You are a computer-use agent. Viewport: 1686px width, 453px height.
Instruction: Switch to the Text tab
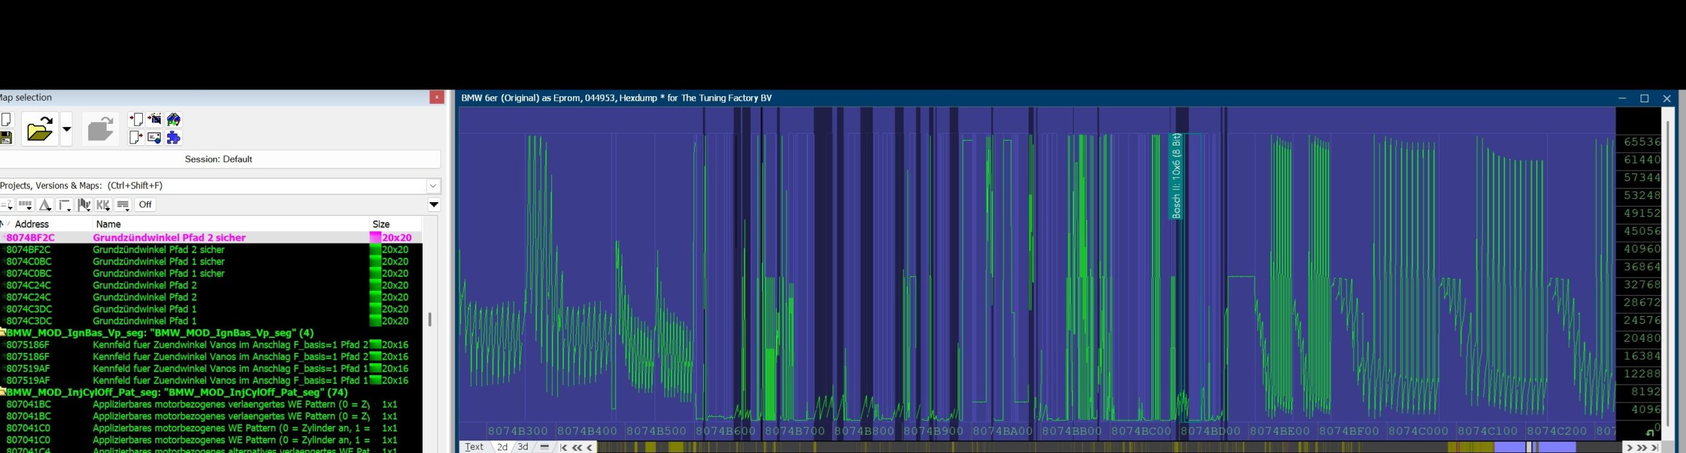pyautogui.click(x=474, y=447)
